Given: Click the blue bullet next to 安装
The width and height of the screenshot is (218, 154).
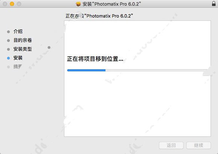Looking at the screenshot, I should [x=8, y=58].
